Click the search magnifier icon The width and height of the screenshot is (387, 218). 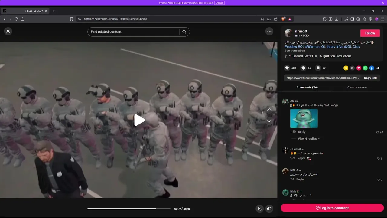coord(184,32)
